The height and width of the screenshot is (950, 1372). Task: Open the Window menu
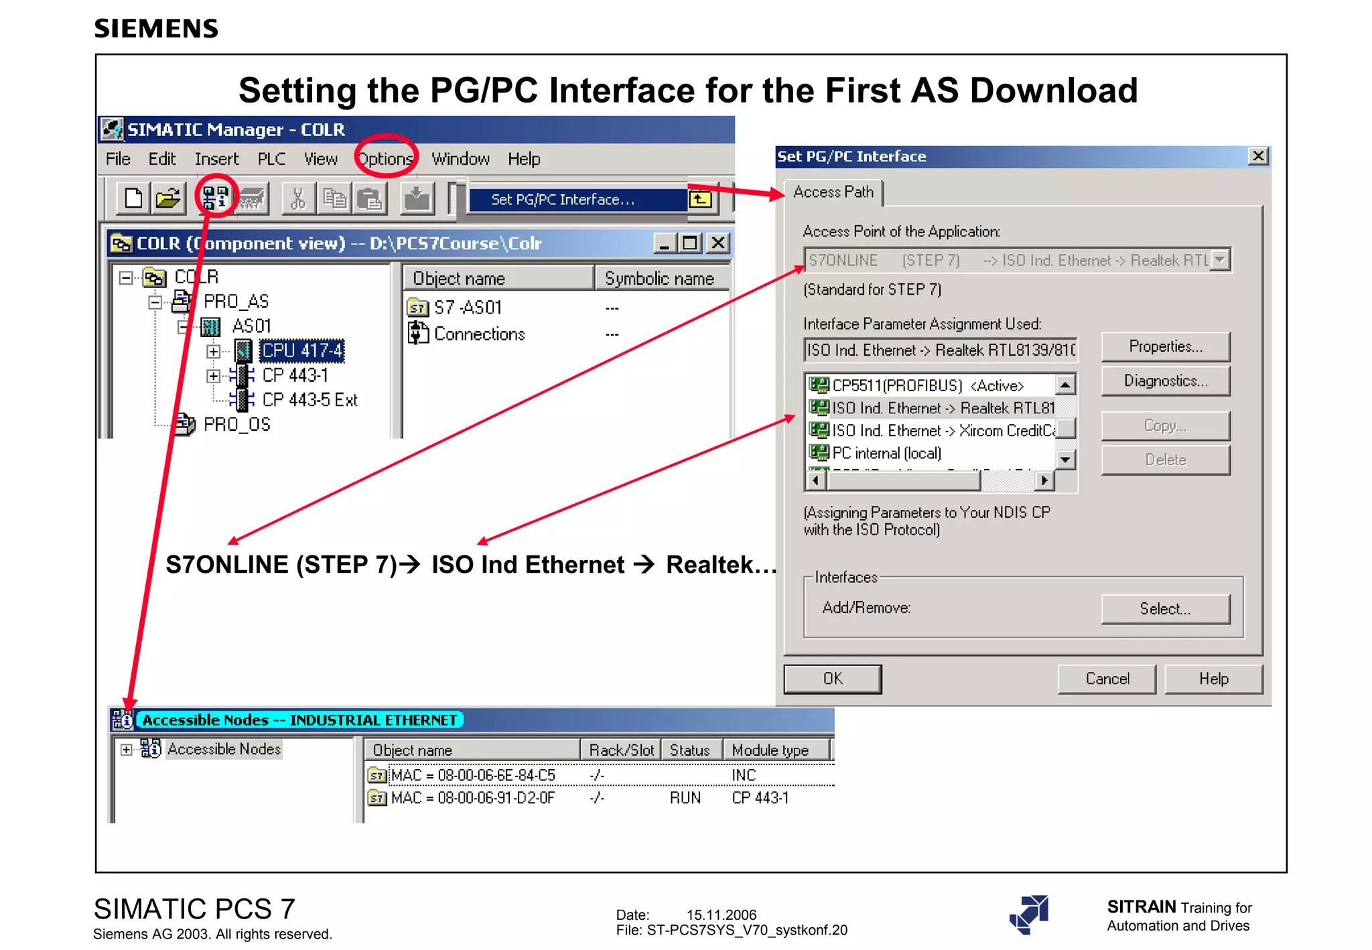coord(460,159)
